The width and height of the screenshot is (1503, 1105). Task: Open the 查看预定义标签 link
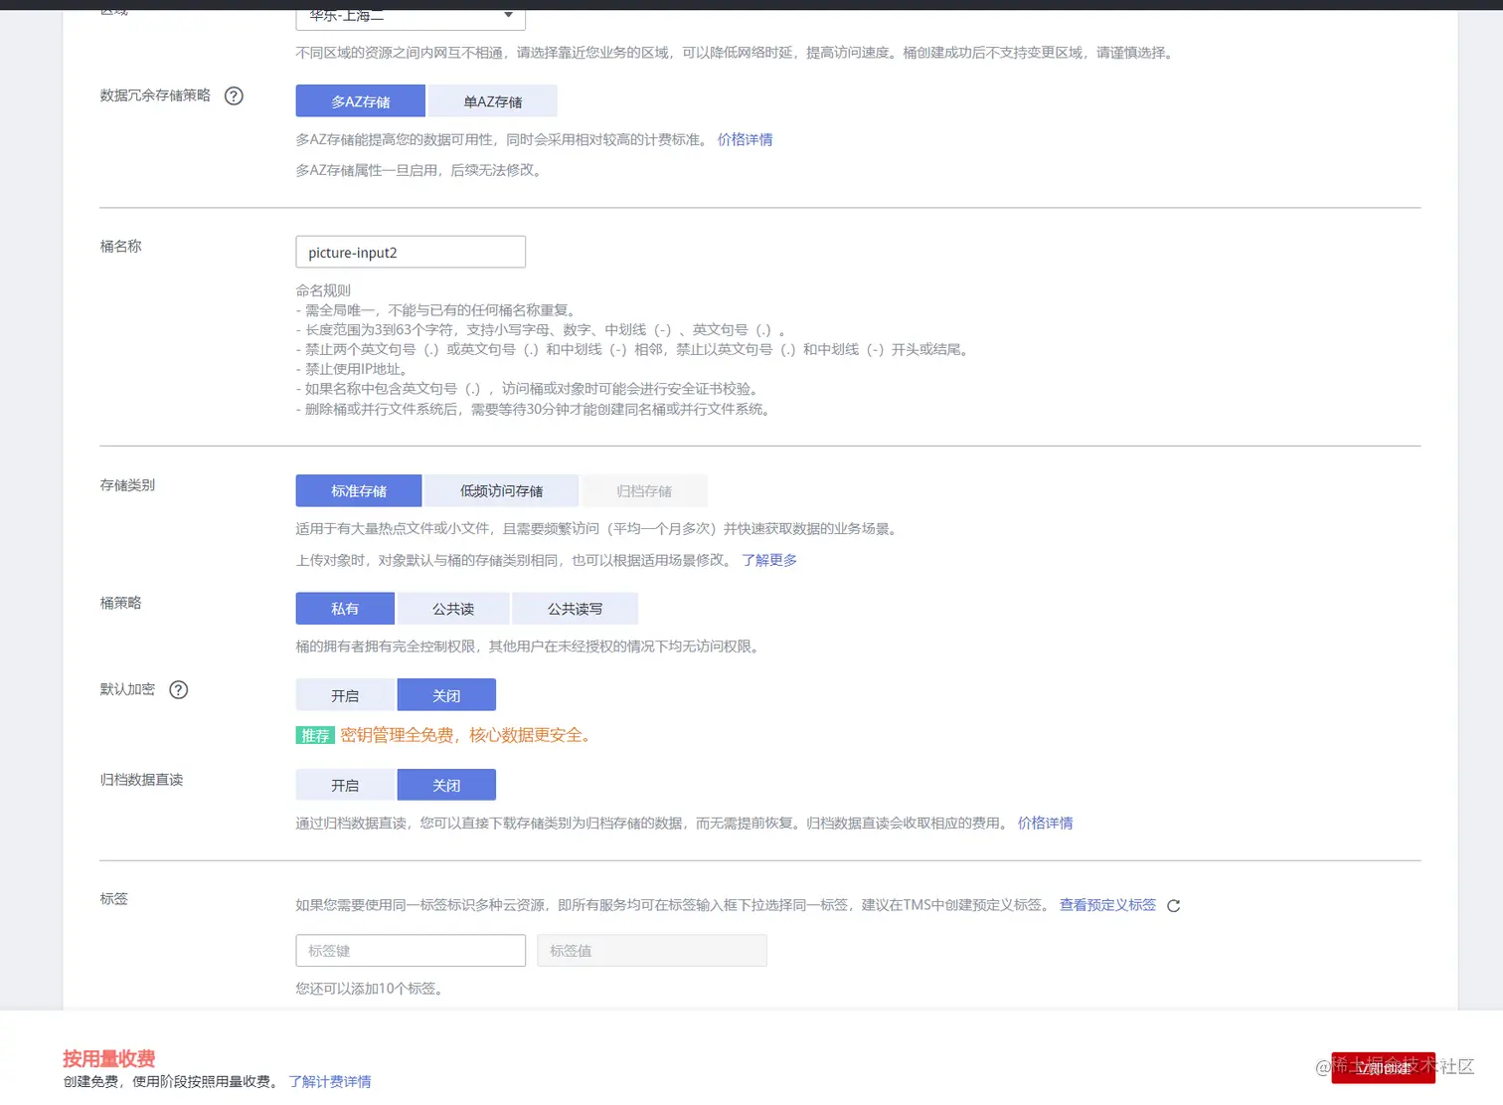1107,904
